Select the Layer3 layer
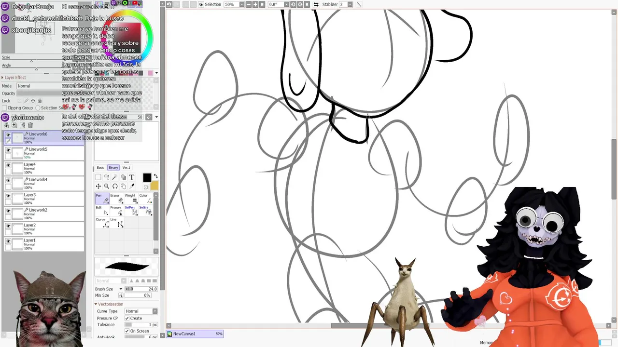 pos(44,198)
